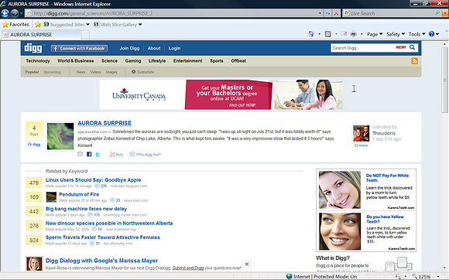Viewport: 449px width, 280px height.
Task: Select the Technology category
Action: tap(38, 61)
